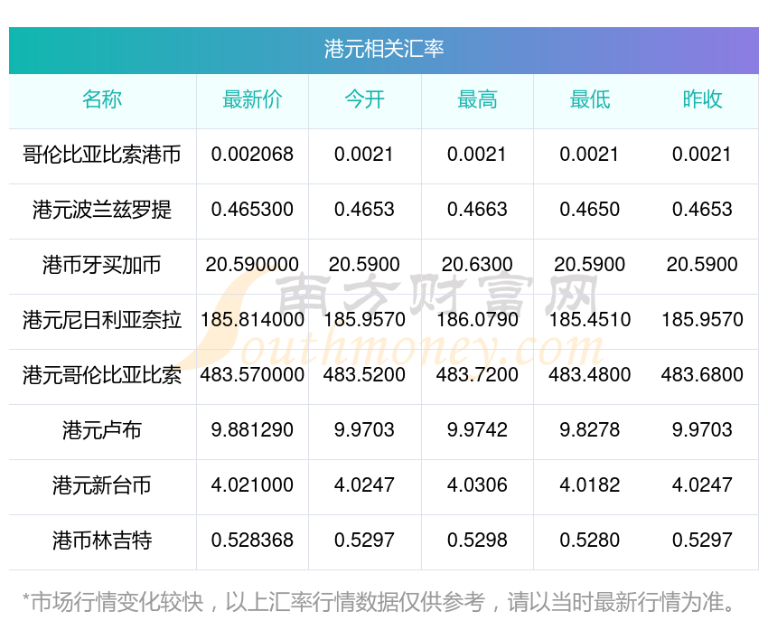Click the lowest price cell 9.8278
This screenshot has height=630, width=768.
tap(589, 430)
